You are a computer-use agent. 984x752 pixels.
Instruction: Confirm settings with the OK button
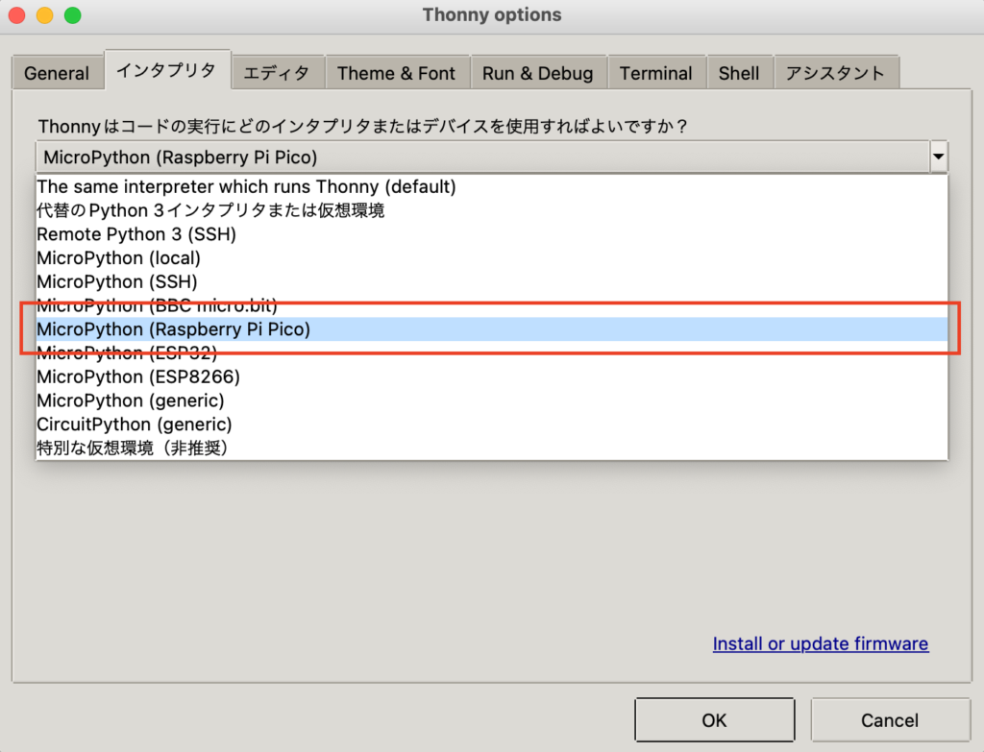point(714,720)
